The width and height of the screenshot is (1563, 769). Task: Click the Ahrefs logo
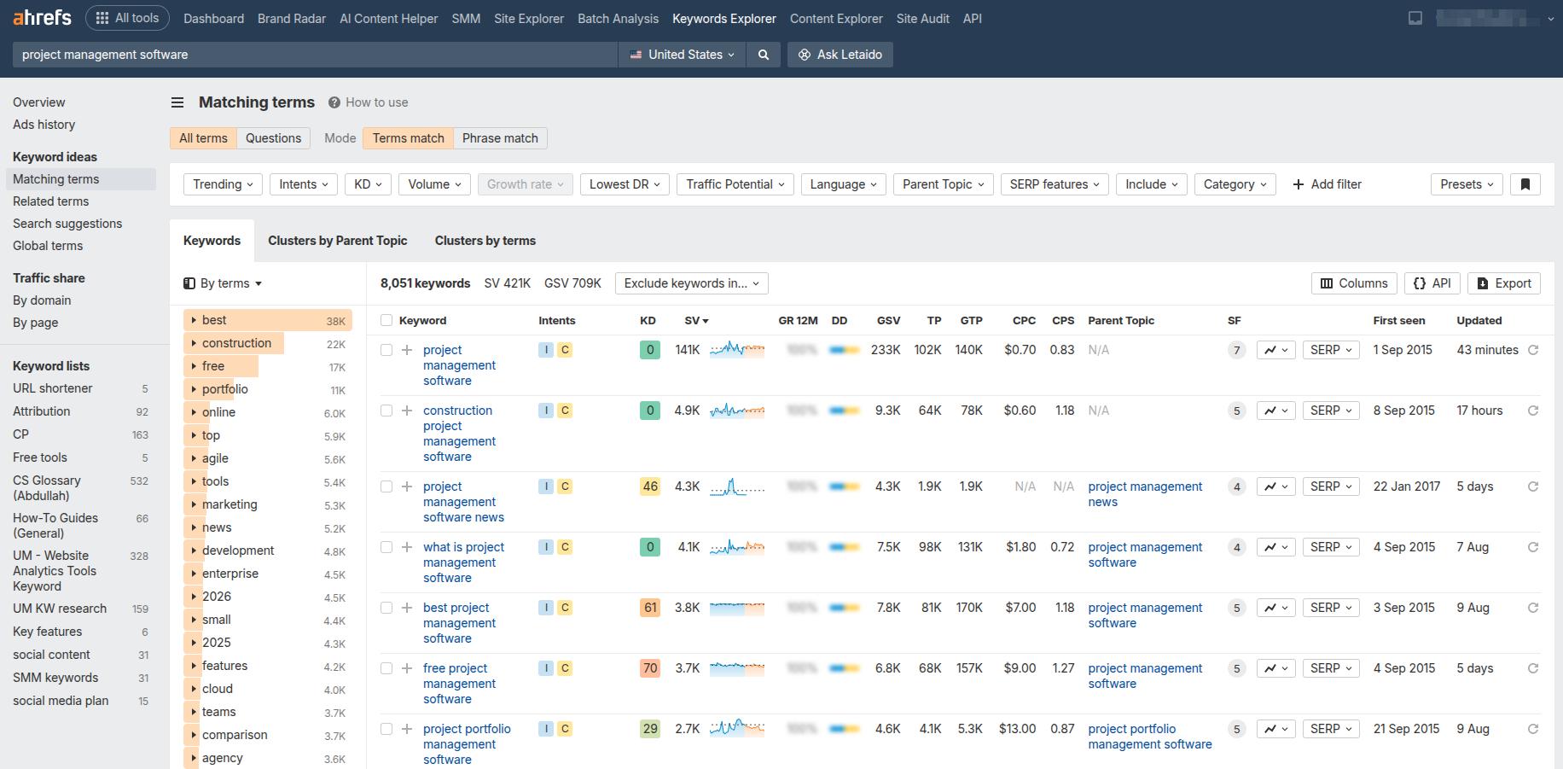click(x=42, y=17)
